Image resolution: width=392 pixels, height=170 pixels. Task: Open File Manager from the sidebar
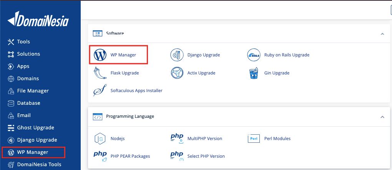coord(33,91)
